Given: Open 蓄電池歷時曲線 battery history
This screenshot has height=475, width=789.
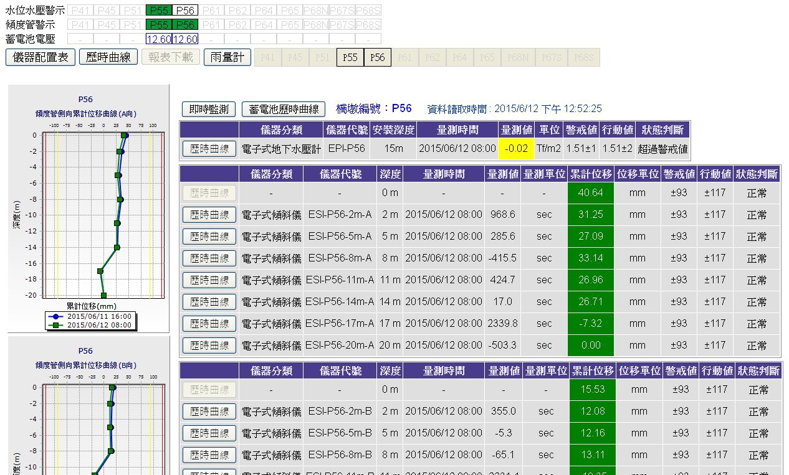Looking at the screenshot, I should [x=284, y=109].
